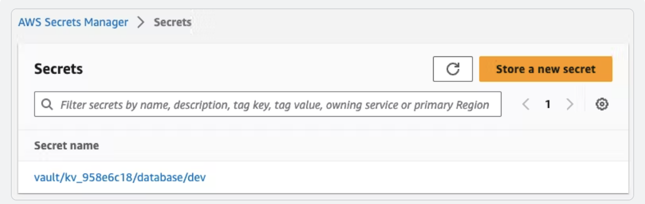
Task: Click the Secrets panel heading
Action: 59,69
